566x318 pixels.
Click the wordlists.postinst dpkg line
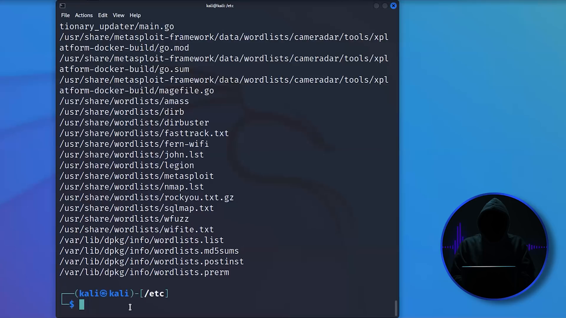152,261
